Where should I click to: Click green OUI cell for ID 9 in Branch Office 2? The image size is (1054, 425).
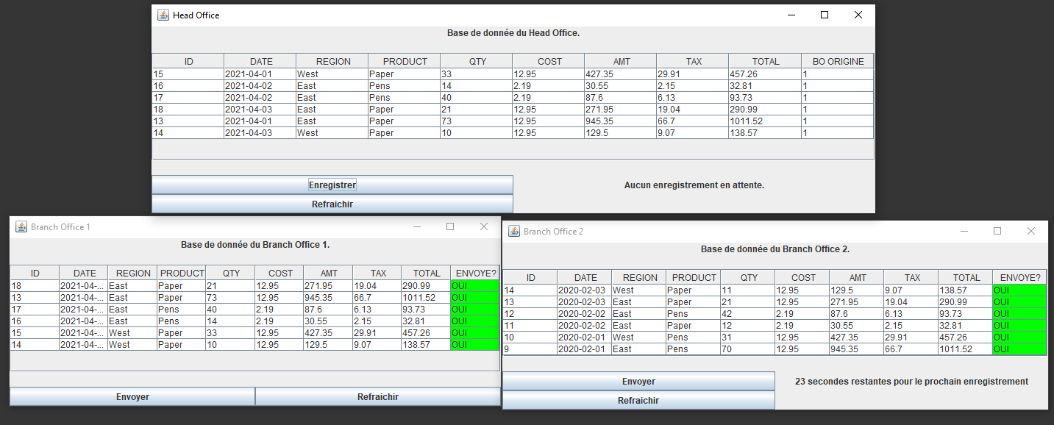[x=1019, y=349]
